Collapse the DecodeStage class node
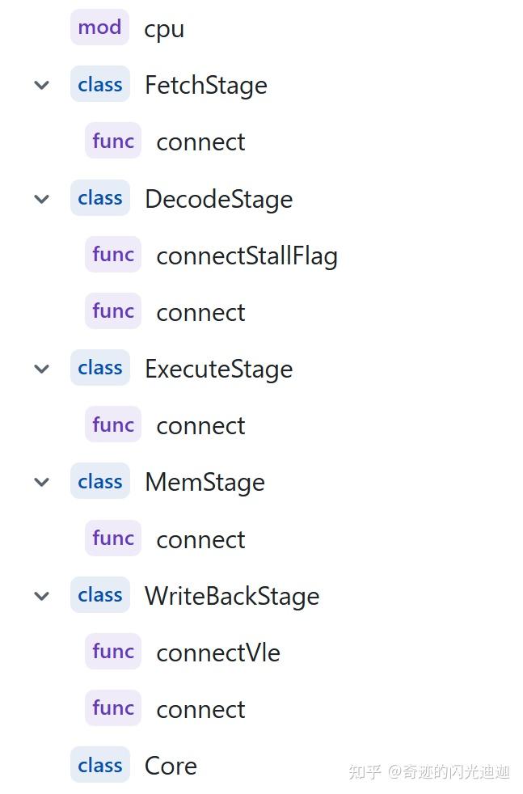The height and width of the screenshot is (794, 523). [41, 199]
